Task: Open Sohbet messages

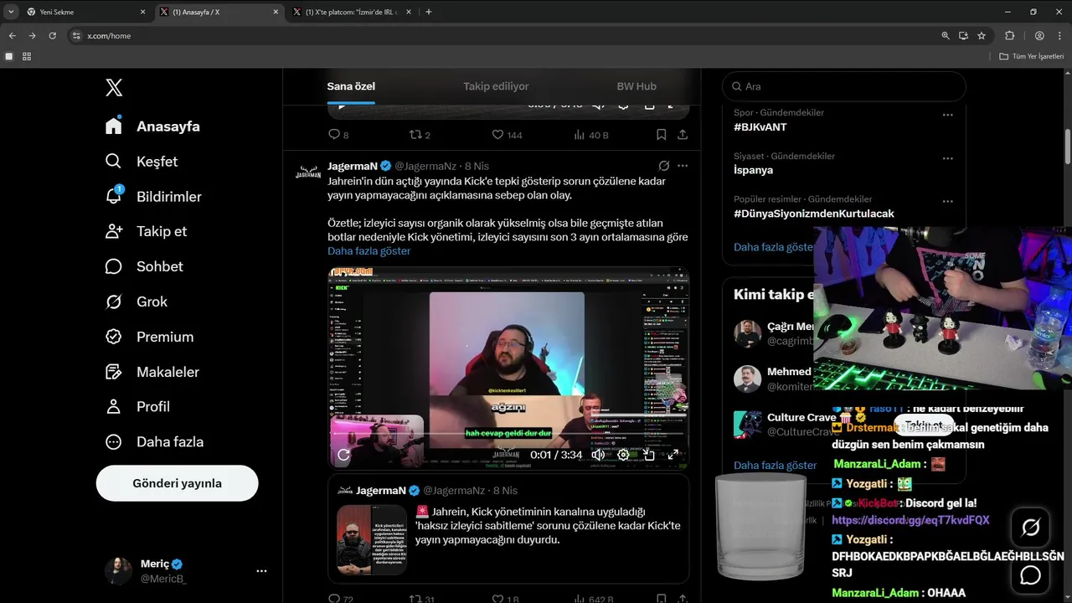Action: 144,266
